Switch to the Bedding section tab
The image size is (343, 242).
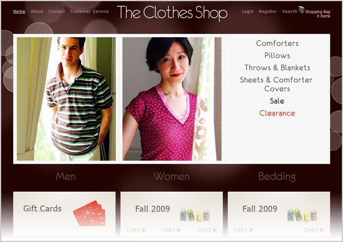[x=277, y=177]
